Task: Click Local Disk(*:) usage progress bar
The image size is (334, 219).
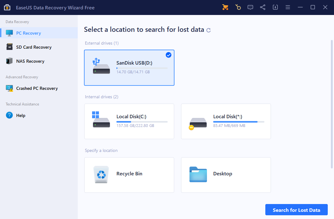Action: pos(238,122)
